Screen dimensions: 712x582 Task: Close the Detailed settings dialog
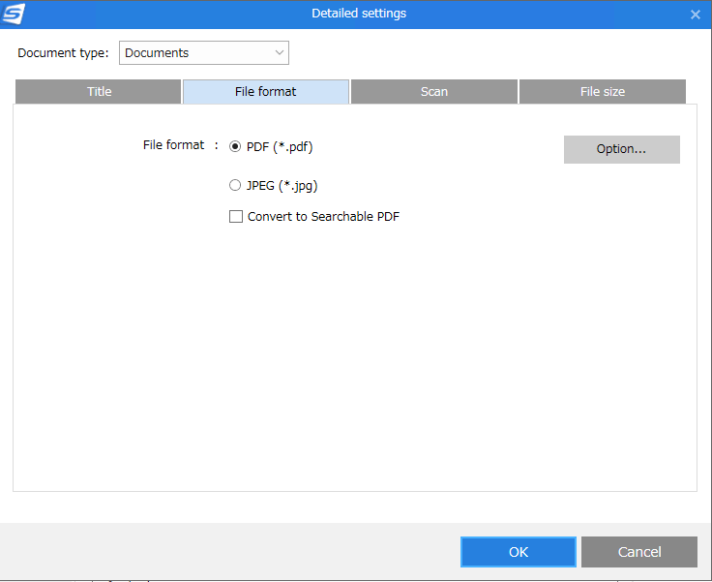coord(695,15)
